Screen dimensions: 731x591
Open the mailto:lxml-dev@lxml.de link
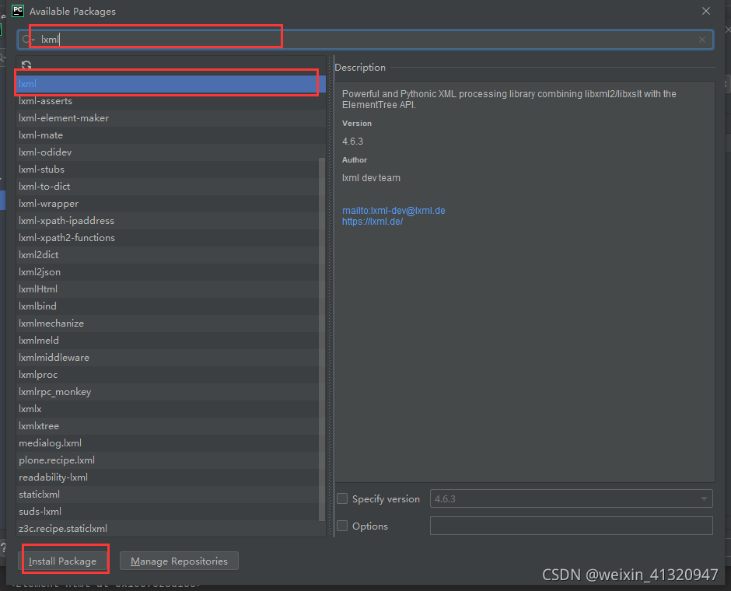click(x=393, y=210)
